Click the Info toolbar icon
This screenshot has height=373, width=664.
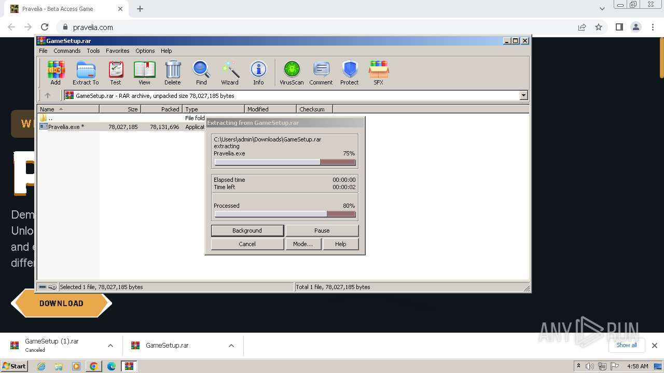point(258,73)
